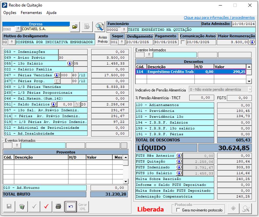259x217 pixels.
Task: Open Motivo do Desligamento lookup arrow
Action: tap(11, 42)
